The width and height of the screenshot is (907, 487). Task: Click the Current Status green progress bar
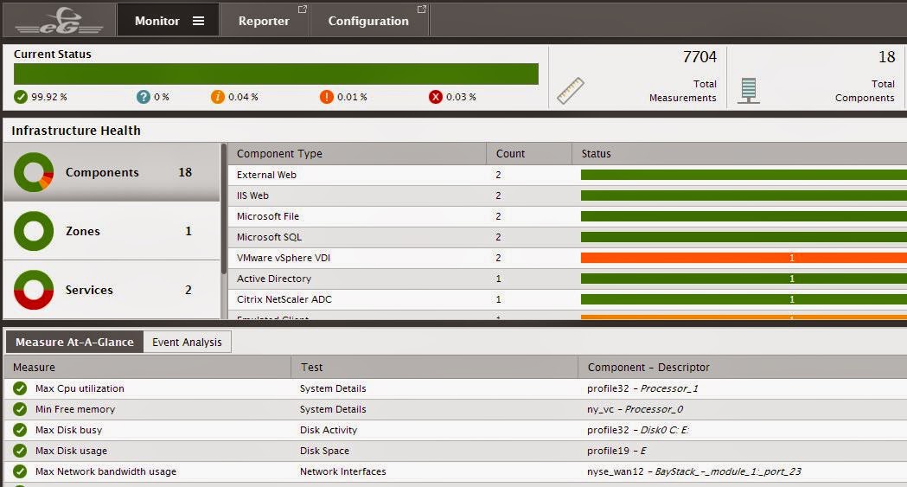[x=276, y=74]
